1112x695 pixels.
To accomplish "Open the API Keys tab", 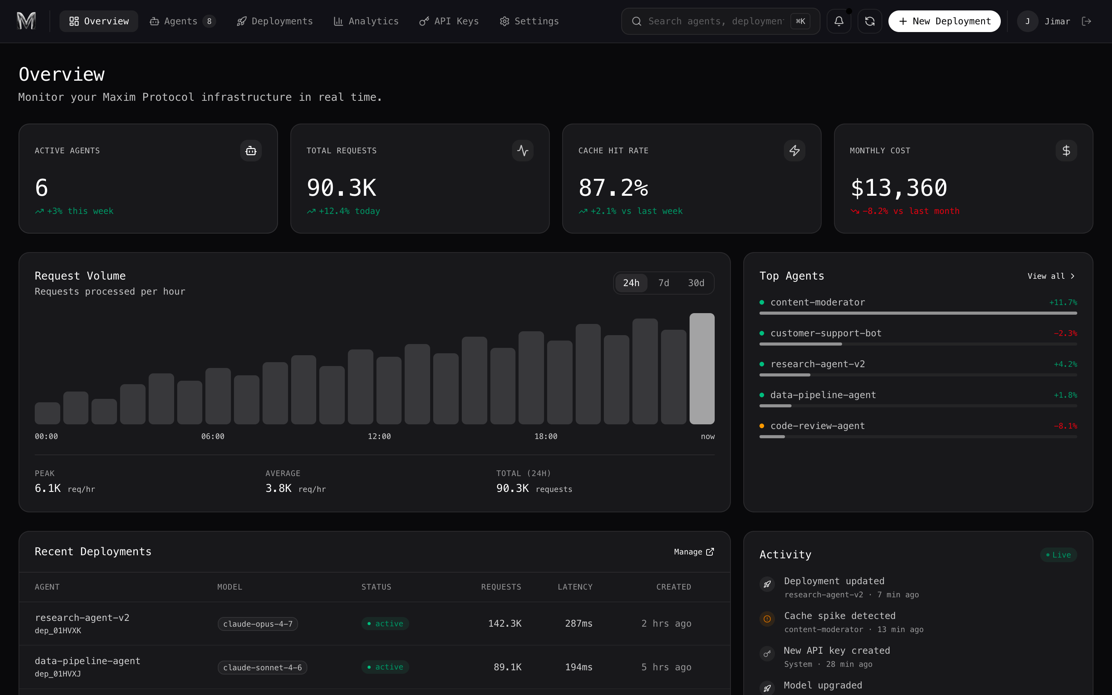I will tap(449, 21).
